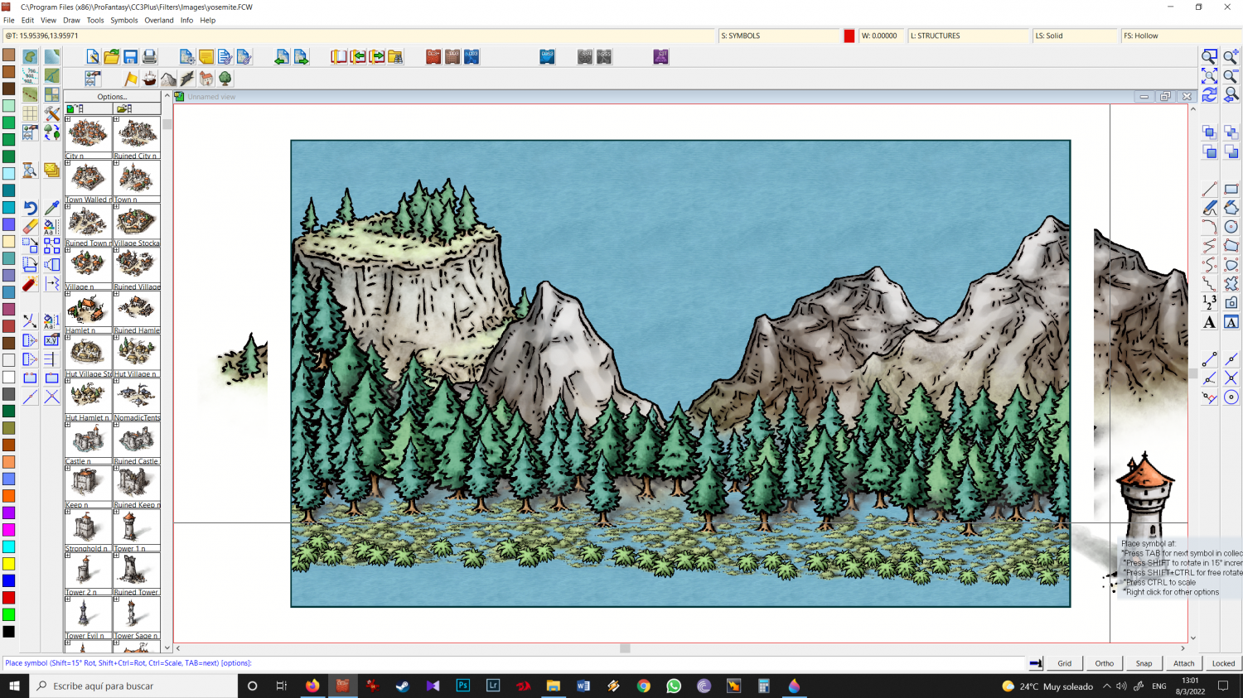The image size is (1243, 698).
Task: Switch to the CD3 add-on icon
Action: tap(472, 56)
